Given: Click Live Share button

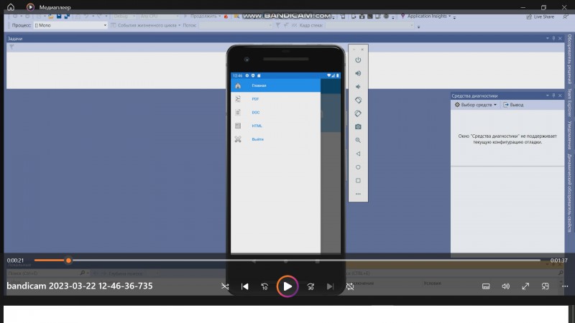Looking at the screenshot, I should 540,17.
